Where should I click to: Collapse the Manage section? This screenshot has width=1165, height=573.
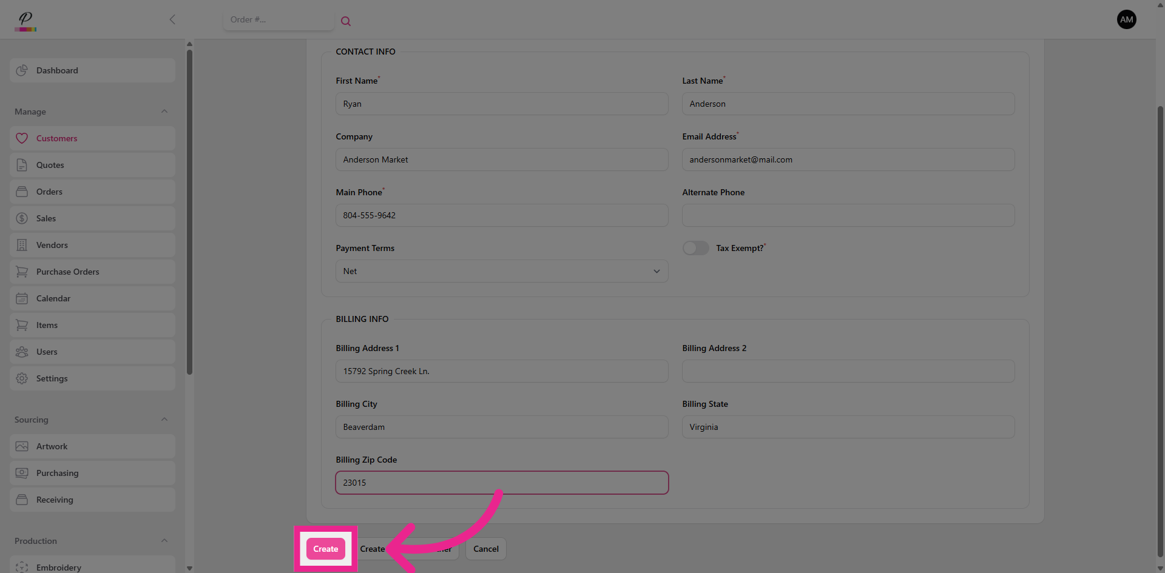coord(164,111)
